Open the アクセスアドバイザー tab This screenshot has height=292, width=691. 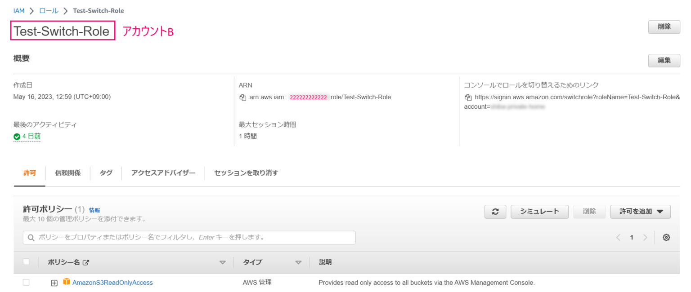163,173
